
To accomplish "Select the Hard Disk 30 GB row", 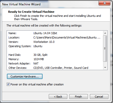I will [55, 55].
